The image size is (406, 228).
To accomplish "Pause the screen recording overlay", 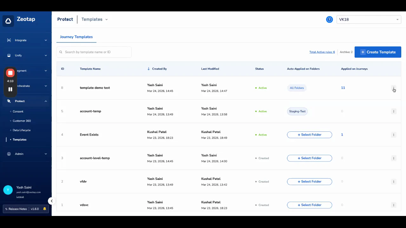I will coord(10,89).
